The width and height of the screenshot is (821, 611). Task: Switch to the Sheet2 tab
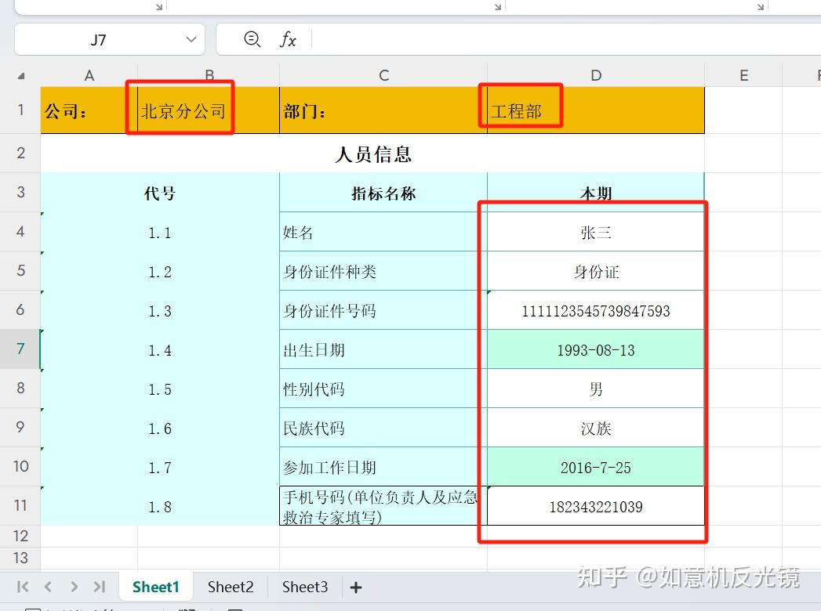pos(231,587)
